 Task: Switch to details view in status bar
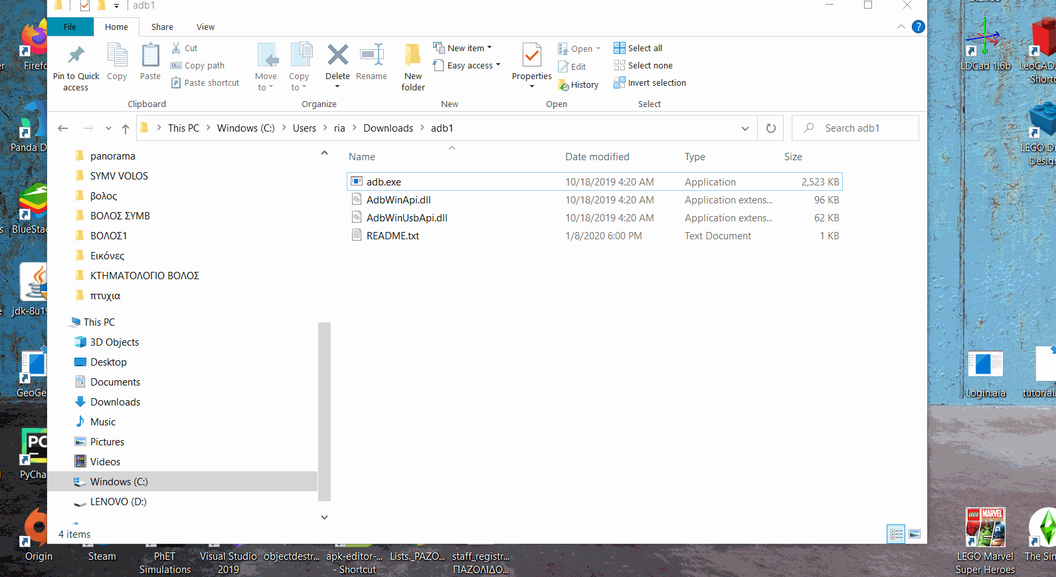click(897, 534)
